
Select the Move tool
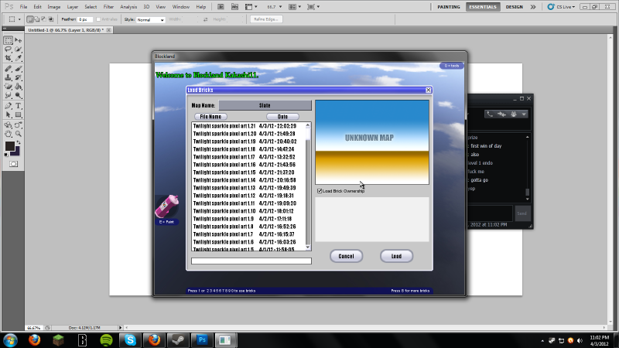(18, 40)
